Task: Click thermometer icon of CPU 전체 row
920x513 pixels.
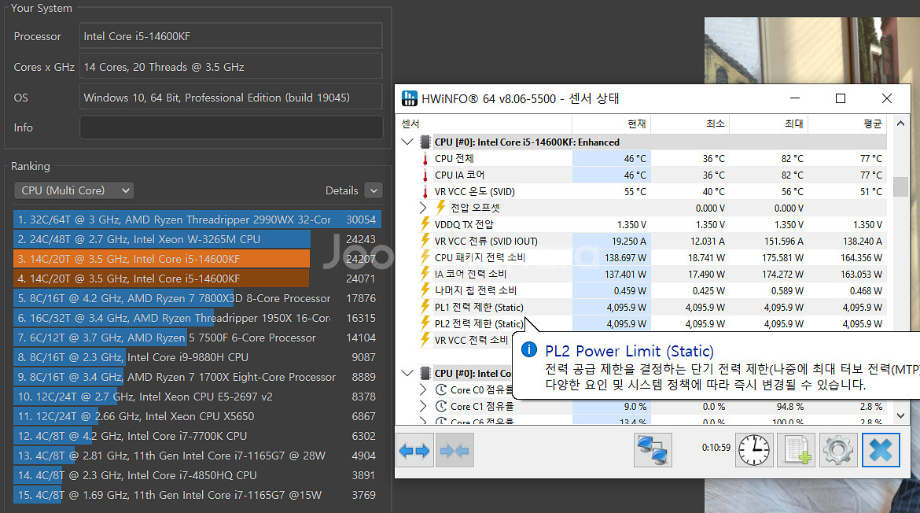Action: (425, 158)
